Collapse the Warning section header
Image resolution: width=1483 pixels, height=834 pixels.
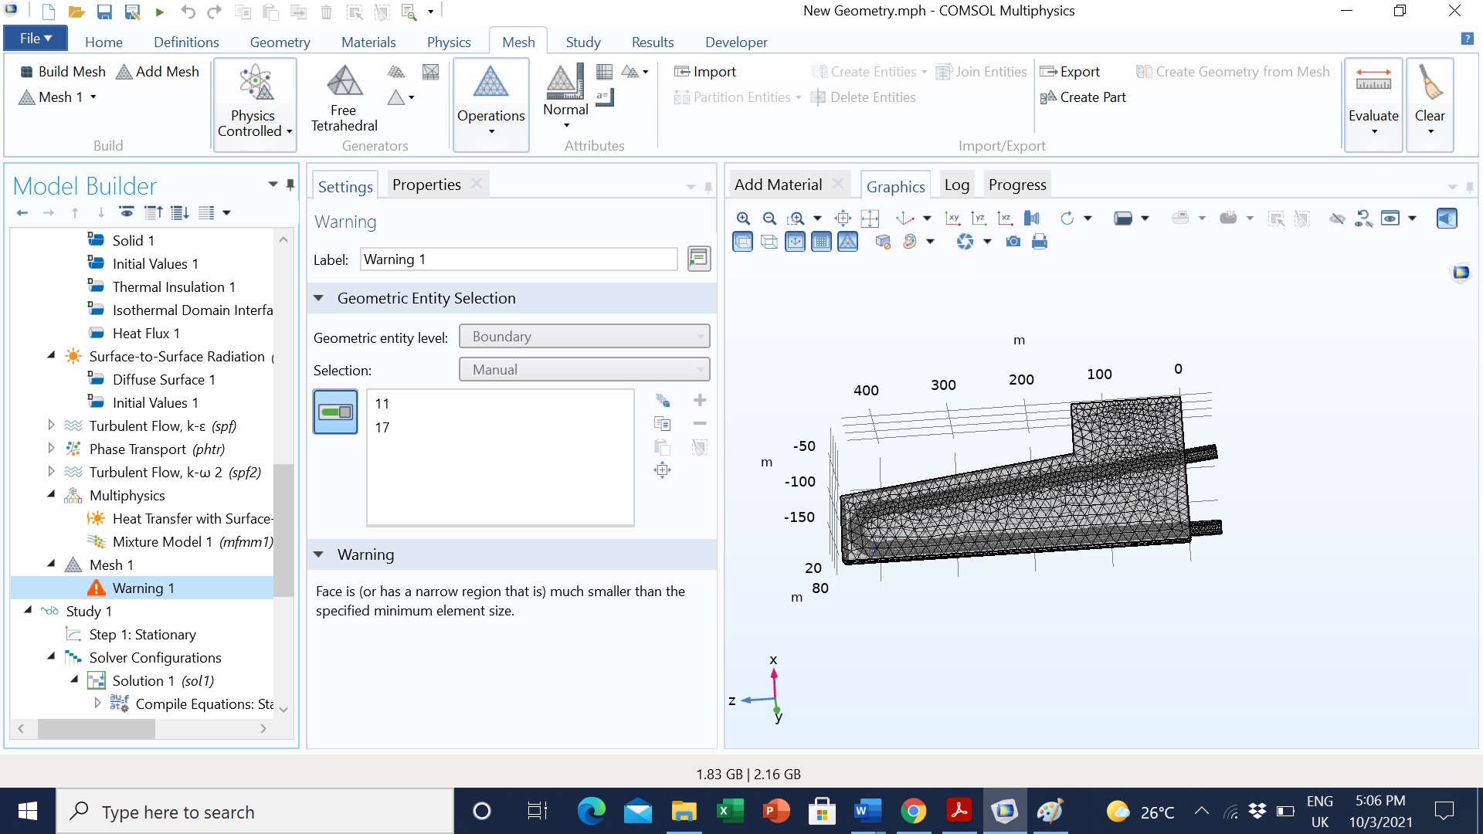[x=318, y=554]
